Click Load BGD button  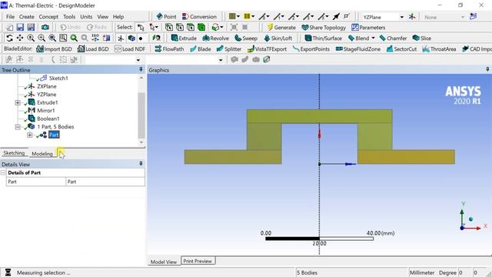tap(93, 49)
